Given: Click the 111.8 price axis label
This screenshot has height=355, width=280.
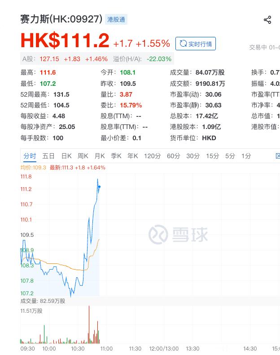Looking at the screenshot, I should pyautogui.click(x=26, y=177).
